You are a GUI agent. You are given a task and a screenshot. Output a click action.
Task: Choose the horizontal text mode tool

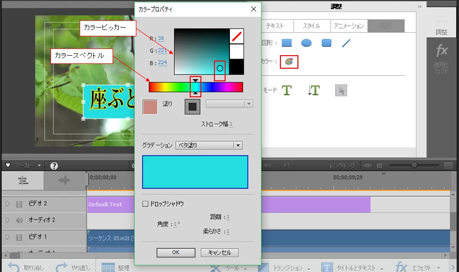[x=287, y=91]
